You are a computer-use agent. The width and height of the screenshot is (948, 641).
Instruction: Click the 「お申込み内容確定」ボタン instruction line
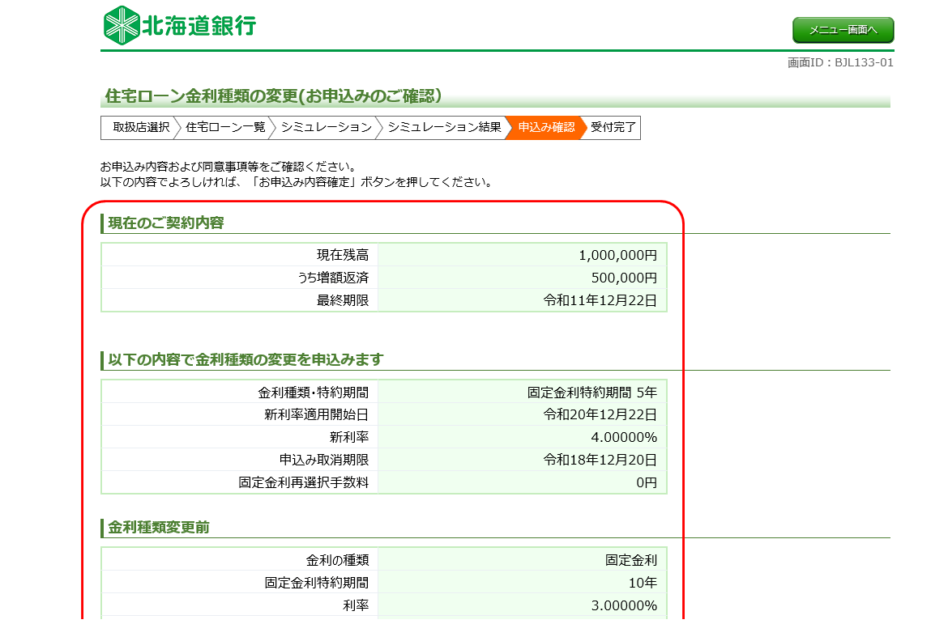[297, 182]
